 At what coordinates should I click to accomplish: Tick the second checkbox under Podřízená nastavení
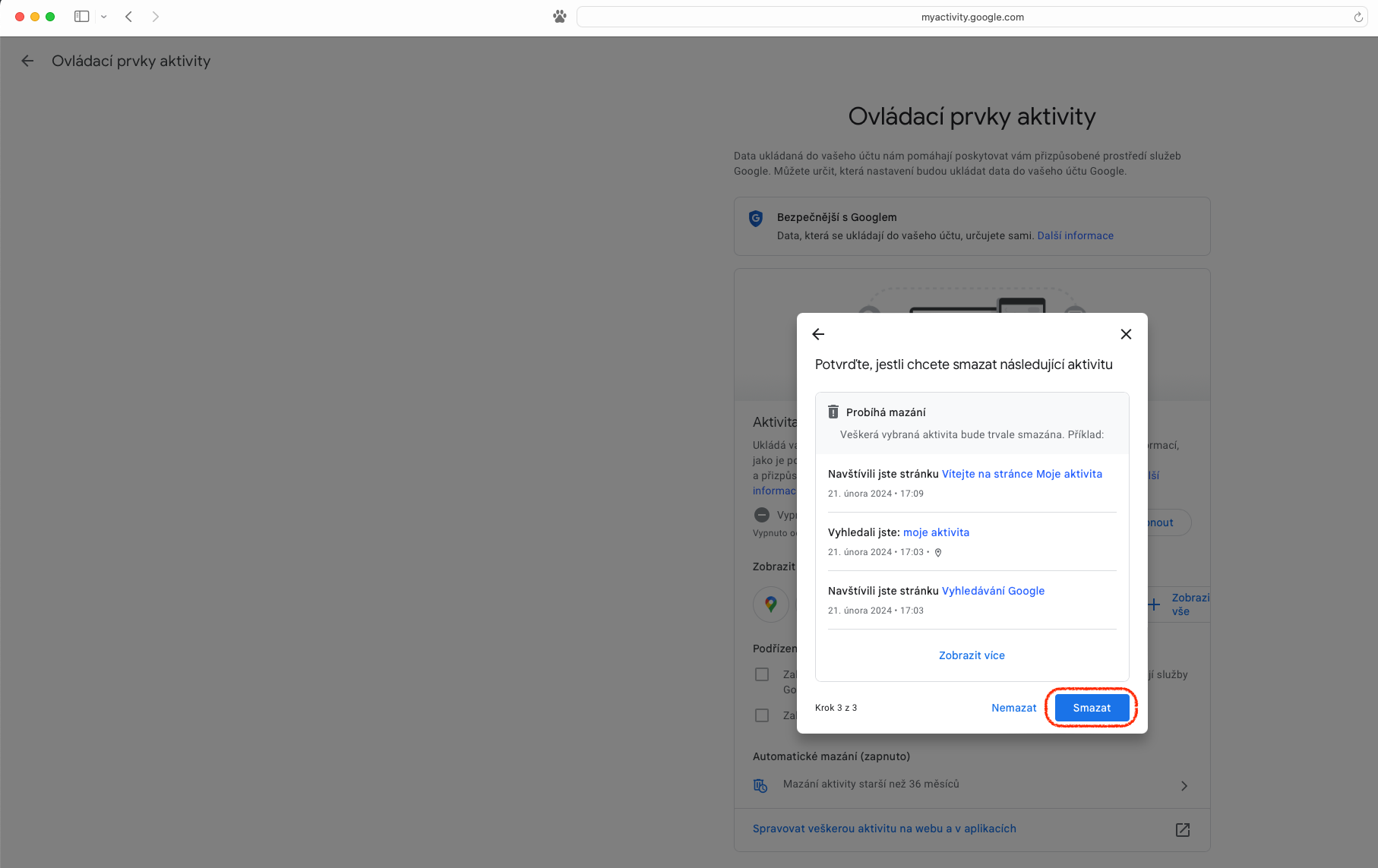click(762, 715)
